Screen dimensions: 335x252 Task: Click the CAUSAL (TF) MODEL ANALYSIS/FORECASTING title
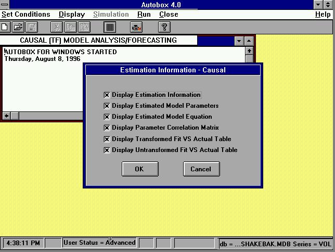(98, 40)
